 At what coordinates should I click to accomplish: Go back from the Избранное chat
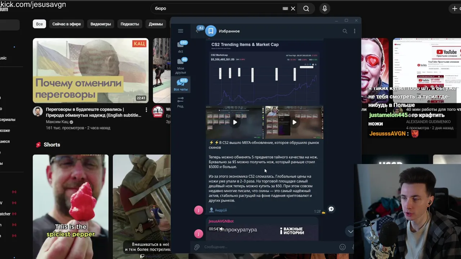pos(197,31)
